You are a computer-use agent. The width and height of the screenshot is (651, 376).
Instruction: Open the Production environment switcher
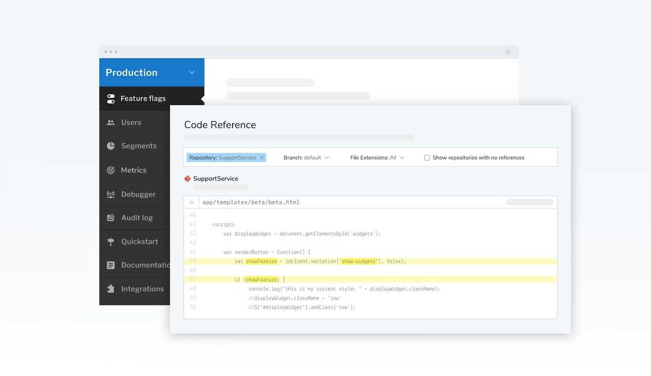152,72
